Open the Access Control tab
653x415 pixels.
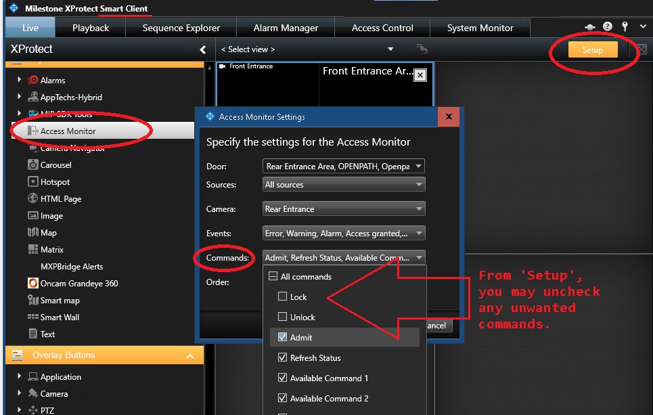click(x=382, y=28)
